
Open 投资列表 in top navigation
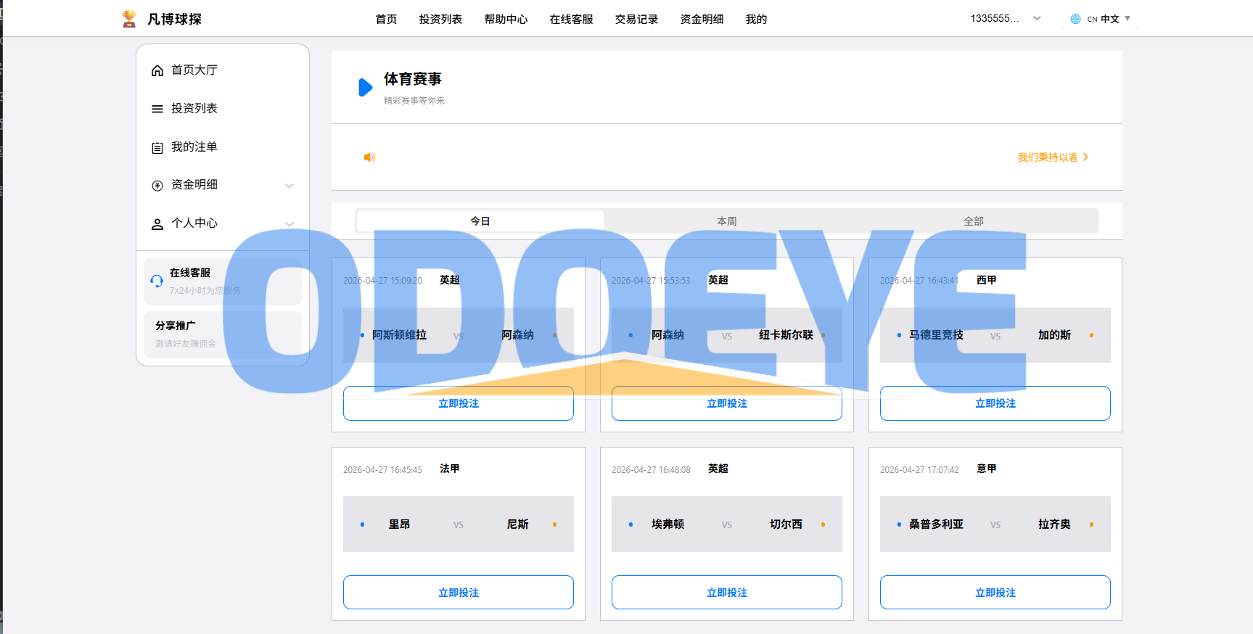click(x=440, y=19)
